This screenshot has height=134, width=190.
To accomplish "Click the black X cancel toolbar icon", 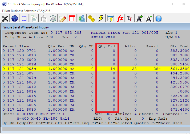I will pos(5,19).
